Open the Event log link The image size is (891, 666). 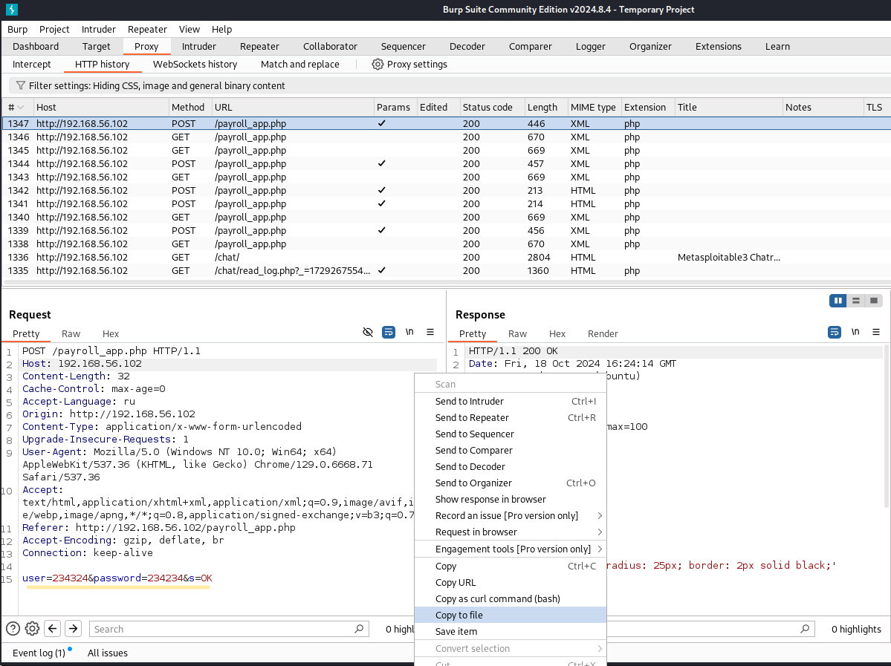(x=39, y=653)
